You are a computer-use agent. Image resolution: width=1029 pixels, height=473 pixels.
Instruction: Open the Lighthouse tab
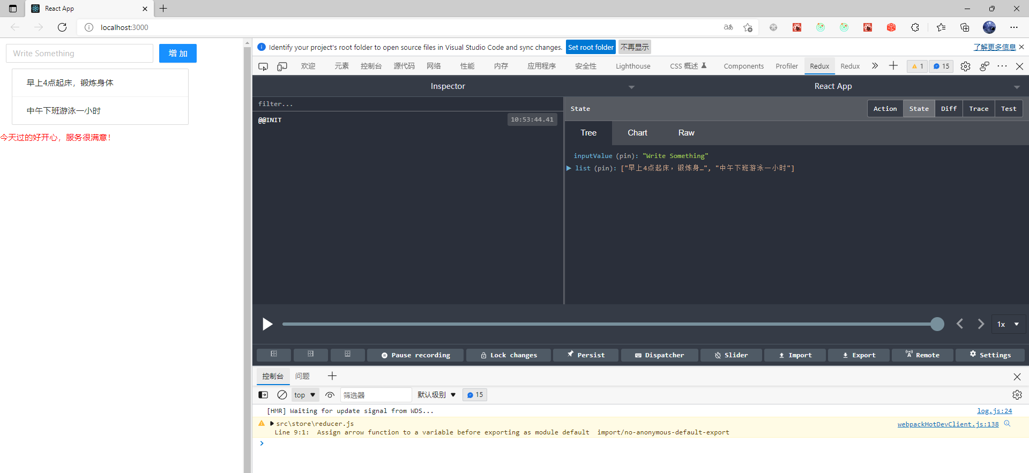coord(633,66)
